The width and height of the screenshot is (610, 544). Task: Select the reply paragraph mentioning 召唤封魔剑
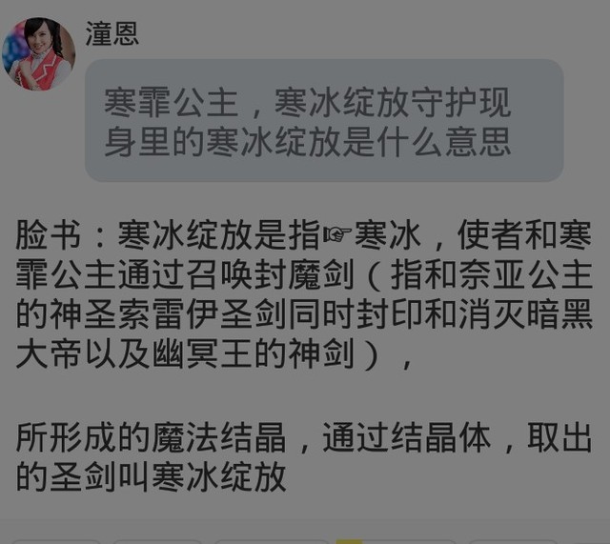[x=304, y=294]
